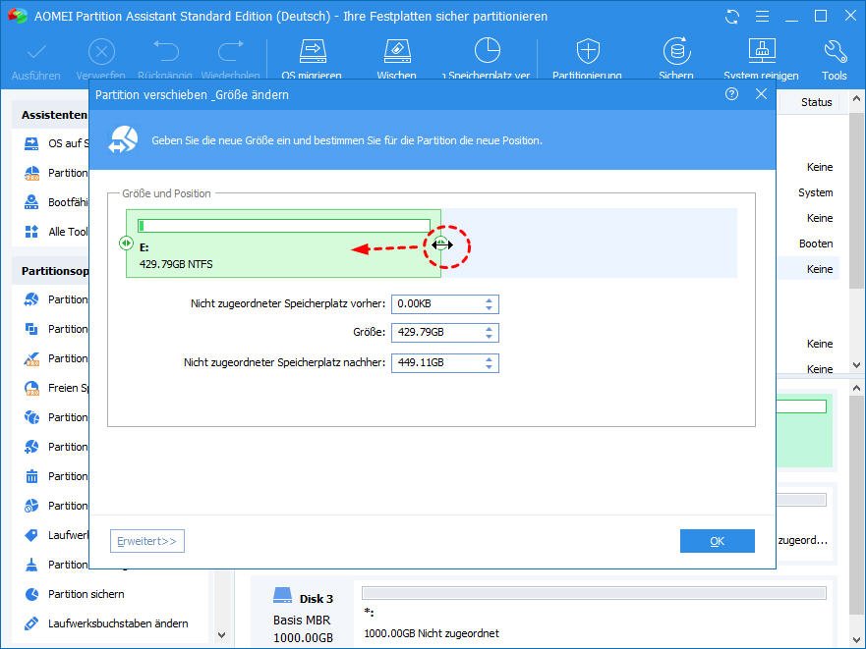
Task: Click the Laufwerk tag sidebar icon
Action: click(31, 535)
